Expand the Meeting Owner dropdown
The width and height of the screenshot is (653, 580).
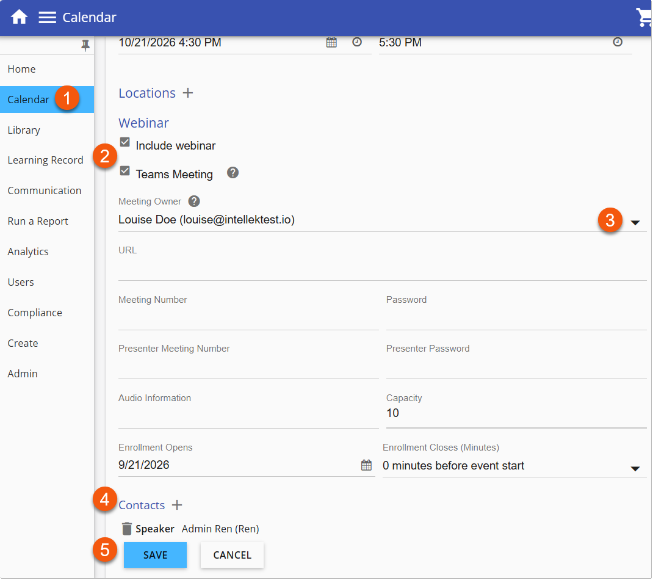pos(635,222)
